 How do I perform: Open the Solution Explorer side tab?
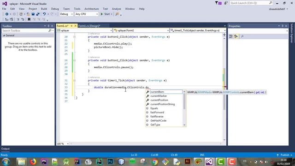[292, 33]
